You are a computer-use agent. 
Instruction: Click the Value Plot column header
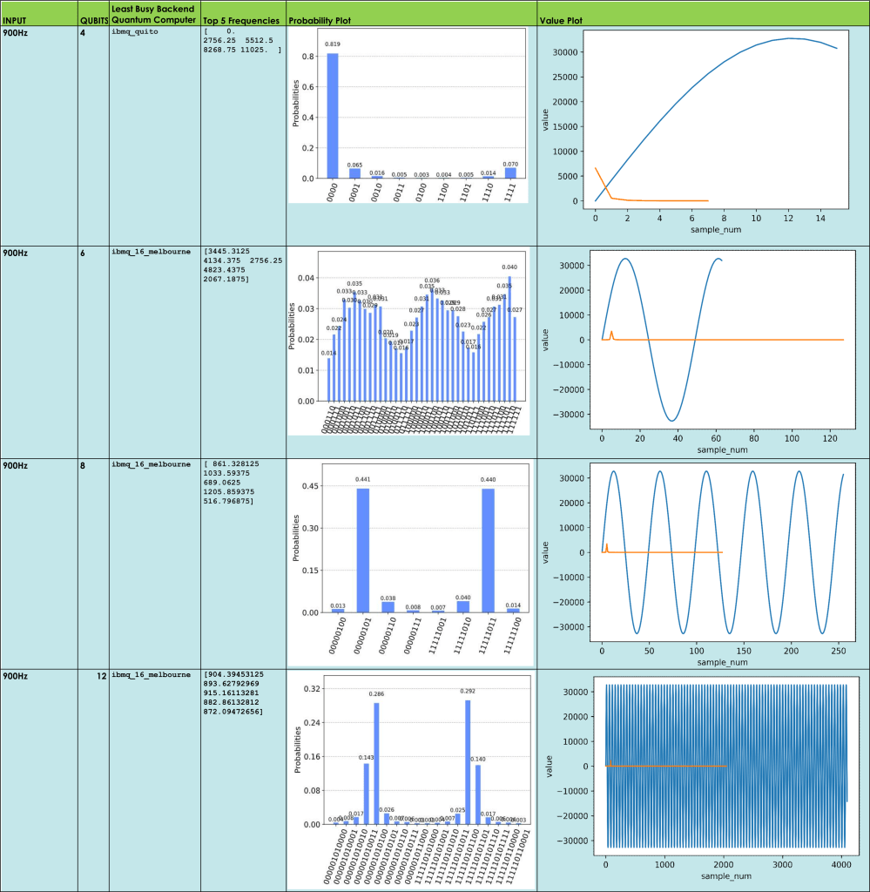tap(561, 20)
